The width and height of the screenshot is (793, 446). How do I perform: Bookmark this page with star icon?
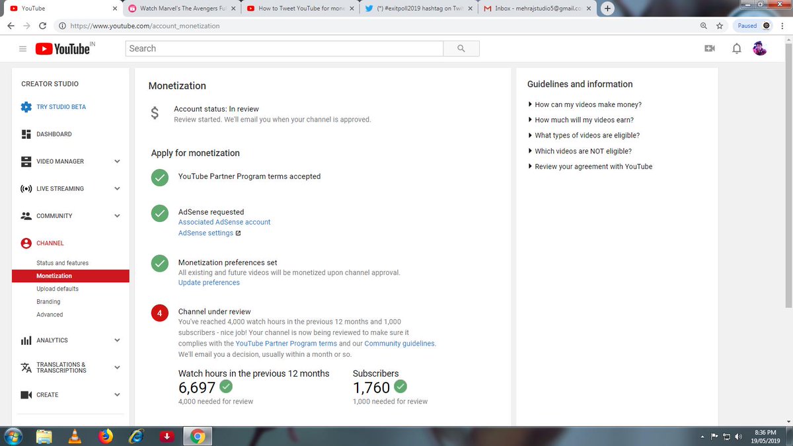click(719, 26)
